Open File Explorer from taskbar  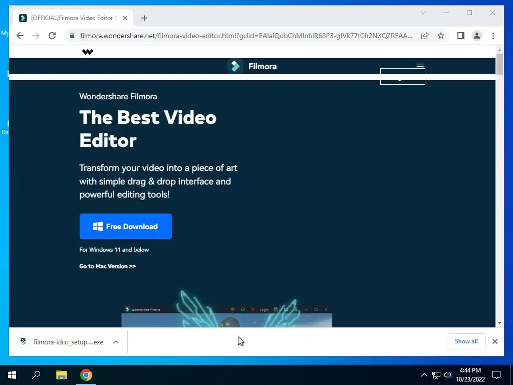[61, 375]
